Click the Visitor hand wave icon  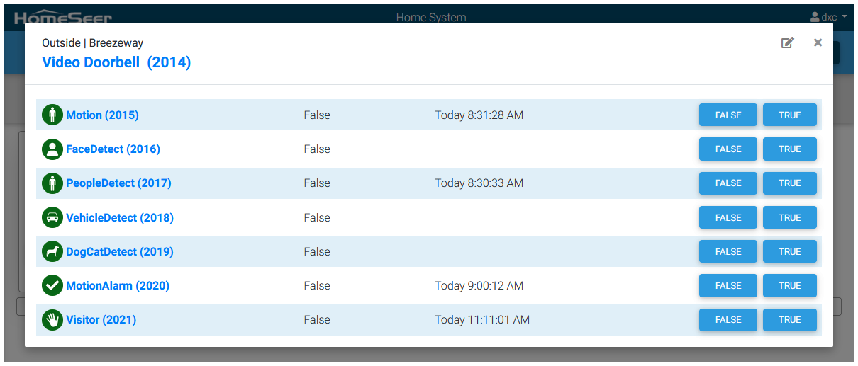[x=52, y=320]
